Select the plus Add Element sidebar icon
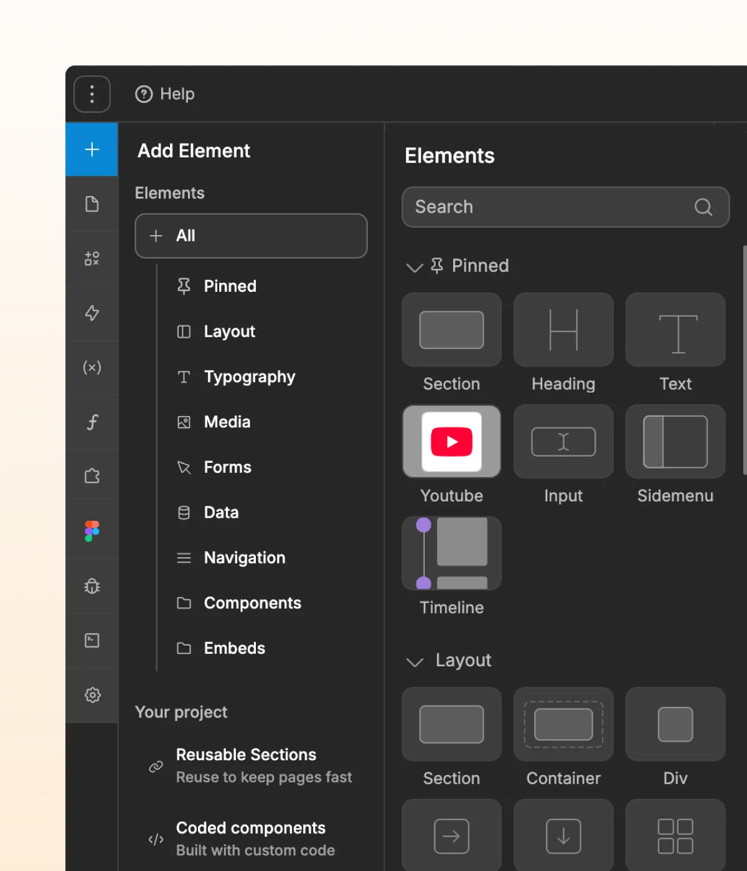The image size is (747, 871). click(x=92, y=149)
